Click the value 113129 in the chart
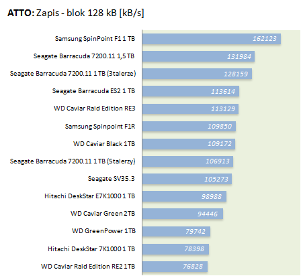Image resolution: width=301 pixels, height=280 pixels. tap(223, 109)
